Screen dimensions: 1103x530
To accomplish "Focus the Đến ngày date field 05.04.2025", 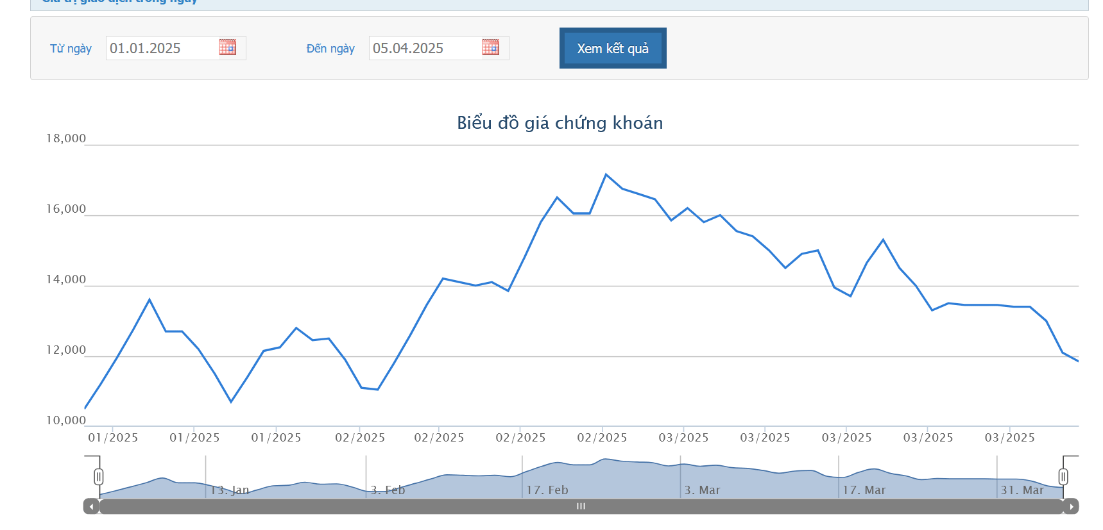I will [423, 48].
